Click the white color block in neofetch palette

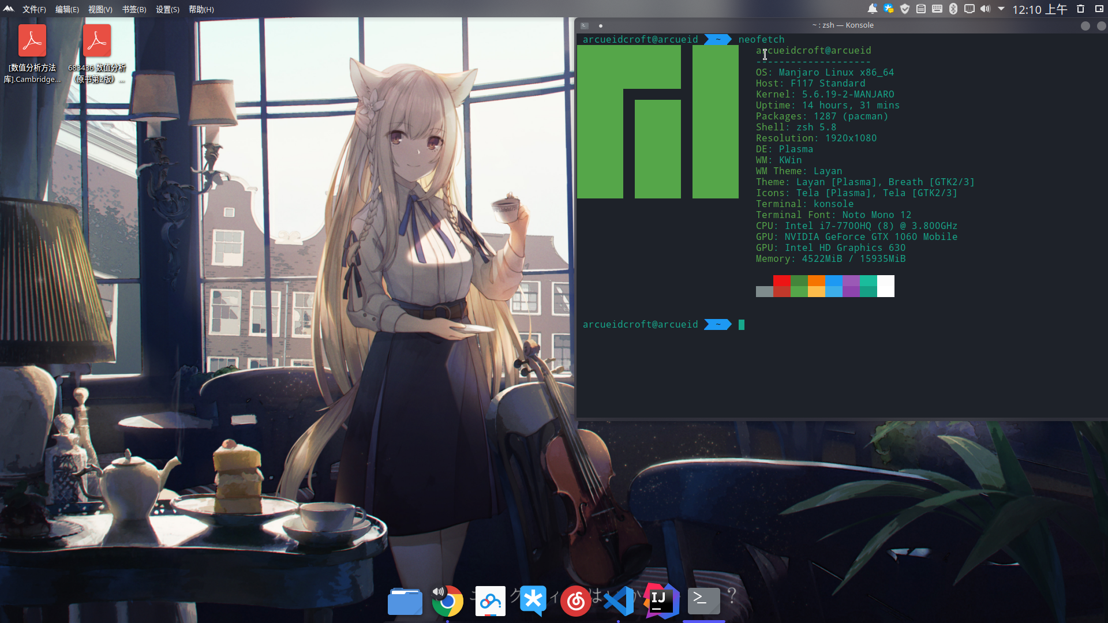pos(886,286)
